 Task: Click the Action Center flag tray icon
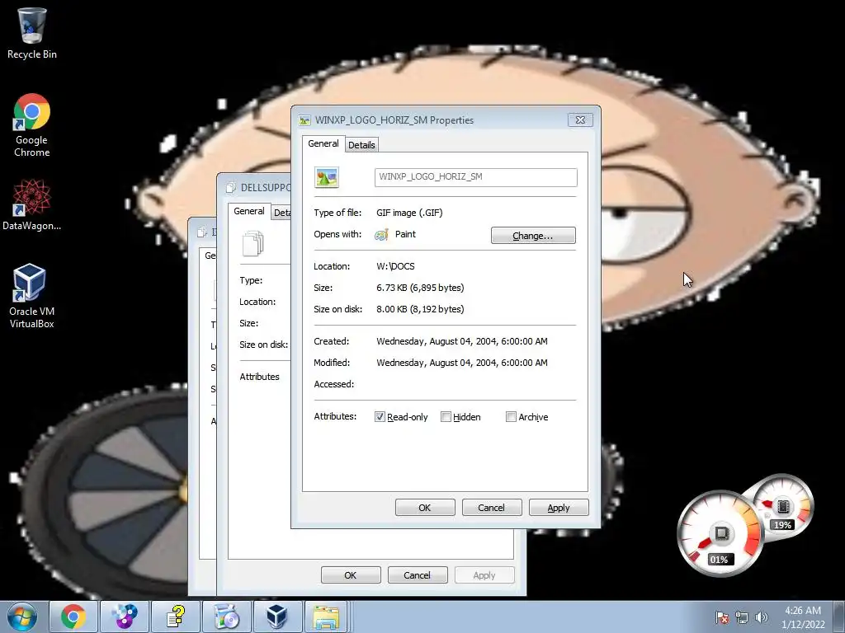722,617
